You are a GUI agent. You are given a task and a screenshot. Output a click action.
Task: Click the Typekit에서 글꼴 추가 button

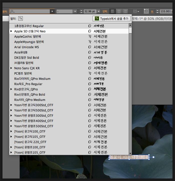point(111,19)
